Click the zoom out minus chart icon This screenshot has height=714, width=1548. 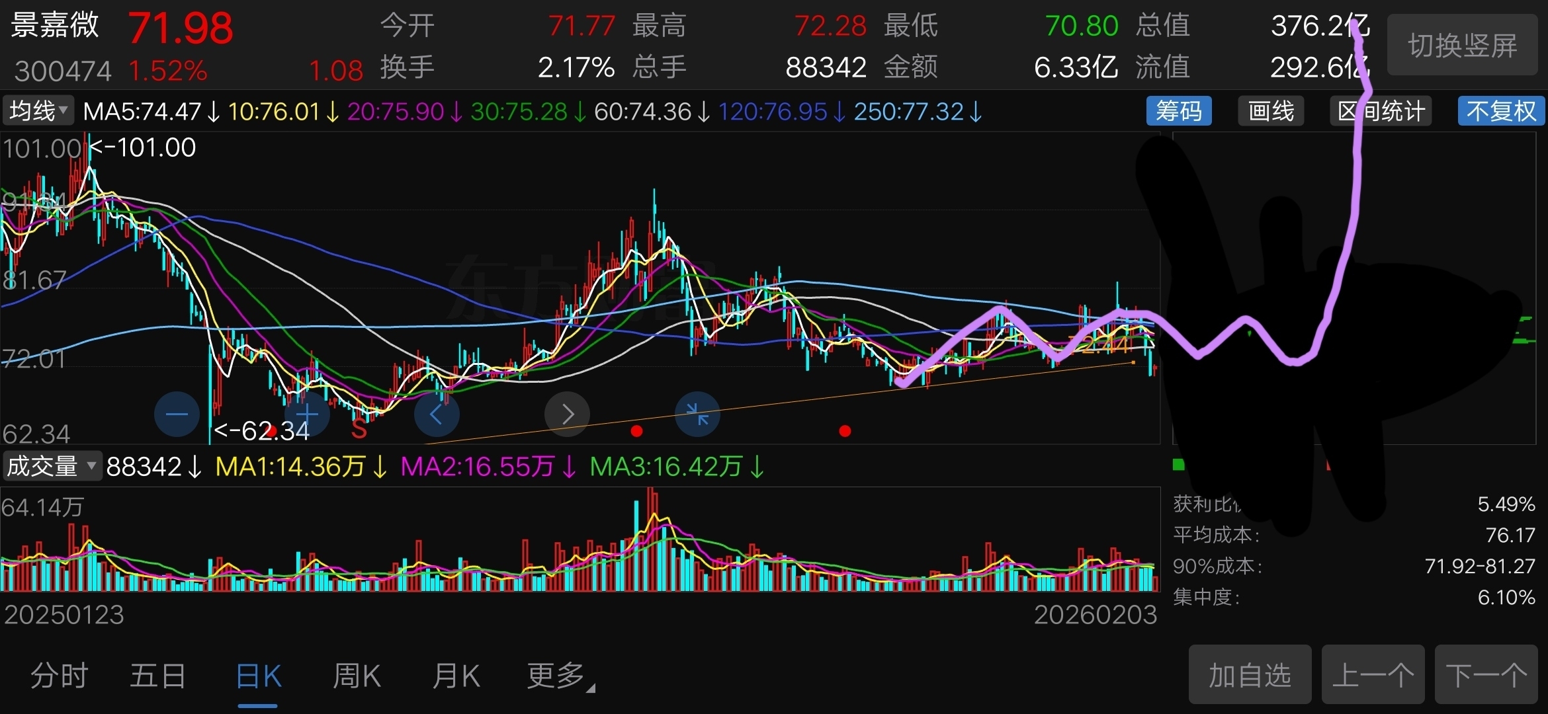pyautogui.click(x=177, y=415)
